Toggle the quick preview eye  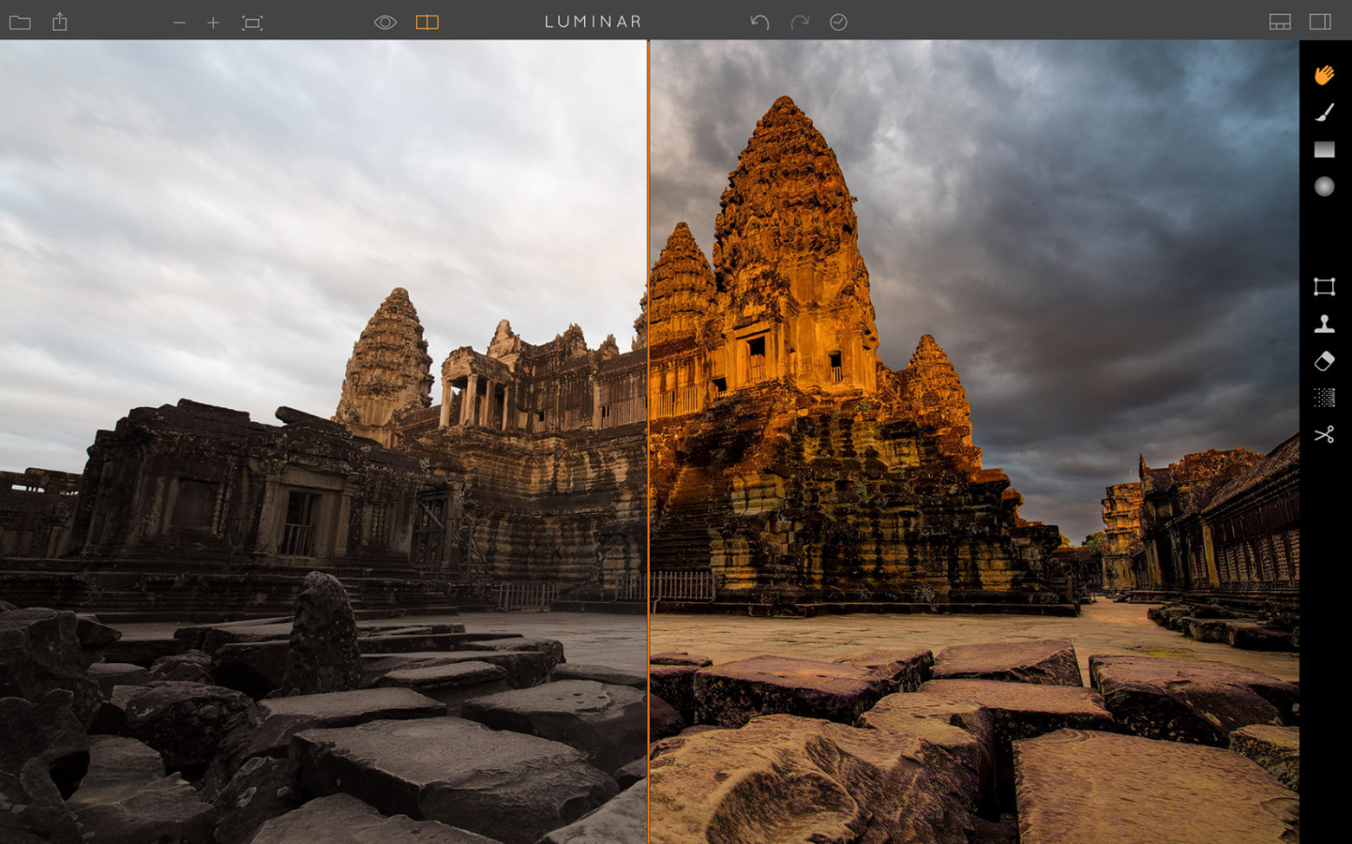point(385,22)
